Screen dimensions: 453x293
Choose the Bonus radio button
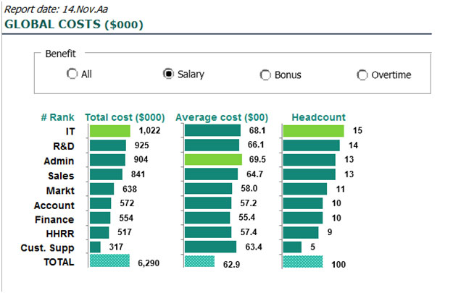pos(265,75)
